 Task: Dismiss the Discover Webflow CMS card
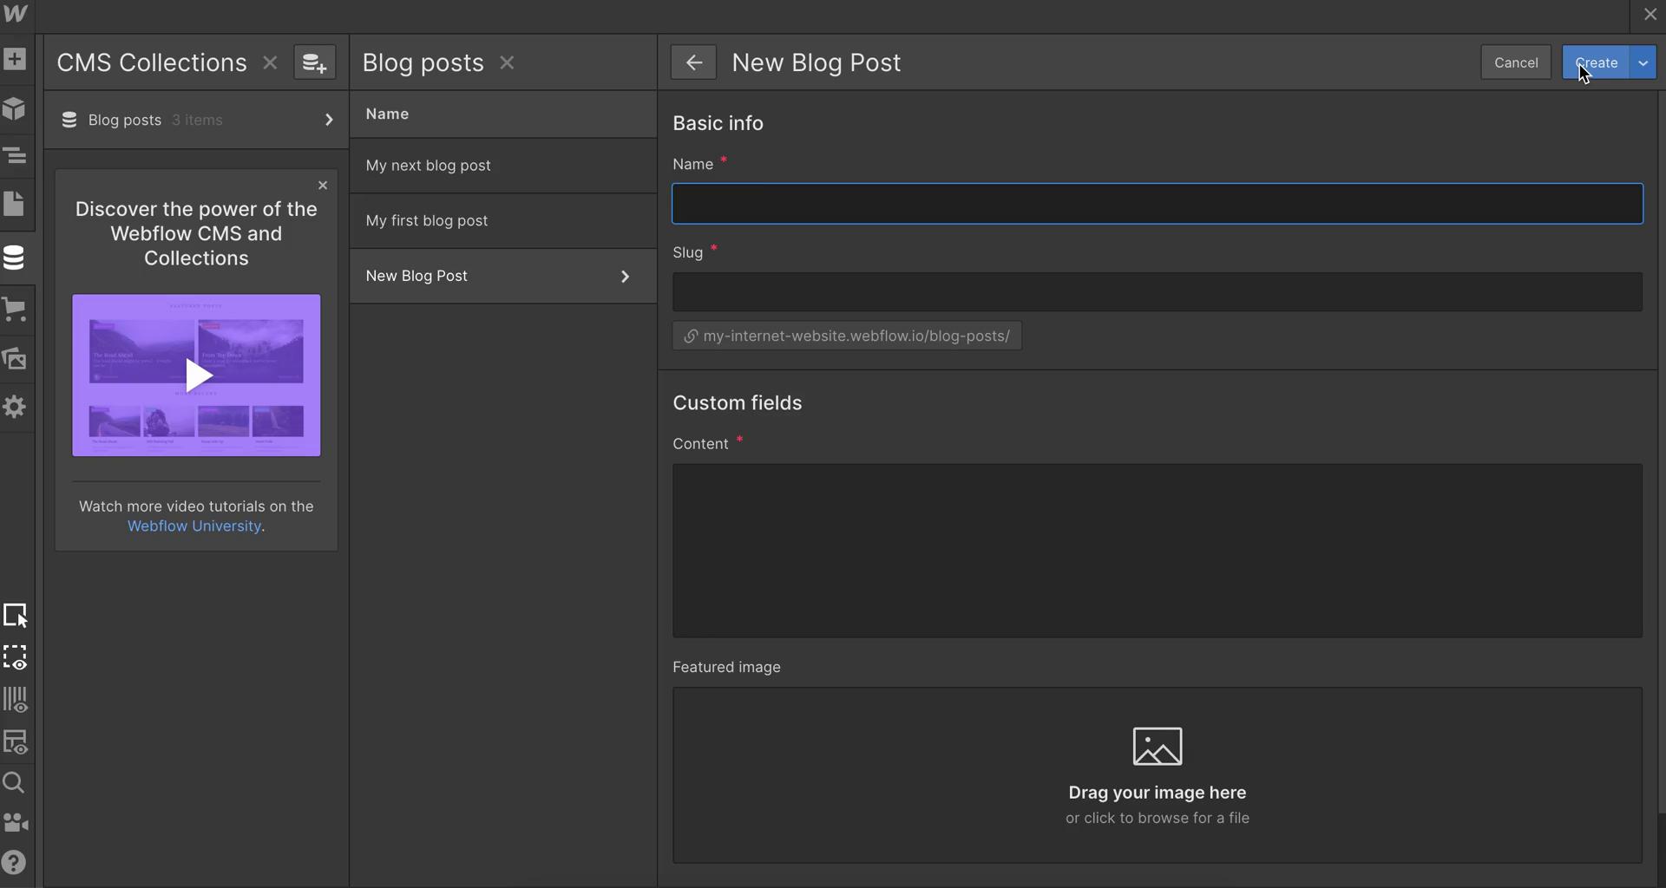click(x=323, y=185)
